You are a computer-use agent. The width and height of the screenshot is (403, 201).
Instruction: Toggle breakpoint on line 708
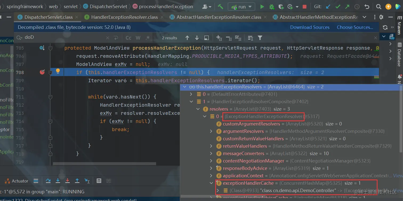coord(42,72)
